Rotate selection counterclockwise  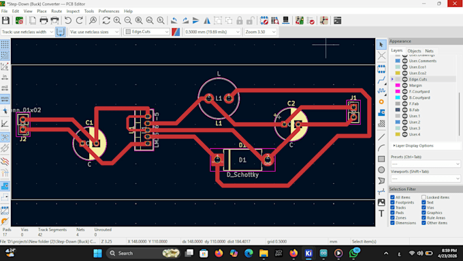[x=174, y=20]
